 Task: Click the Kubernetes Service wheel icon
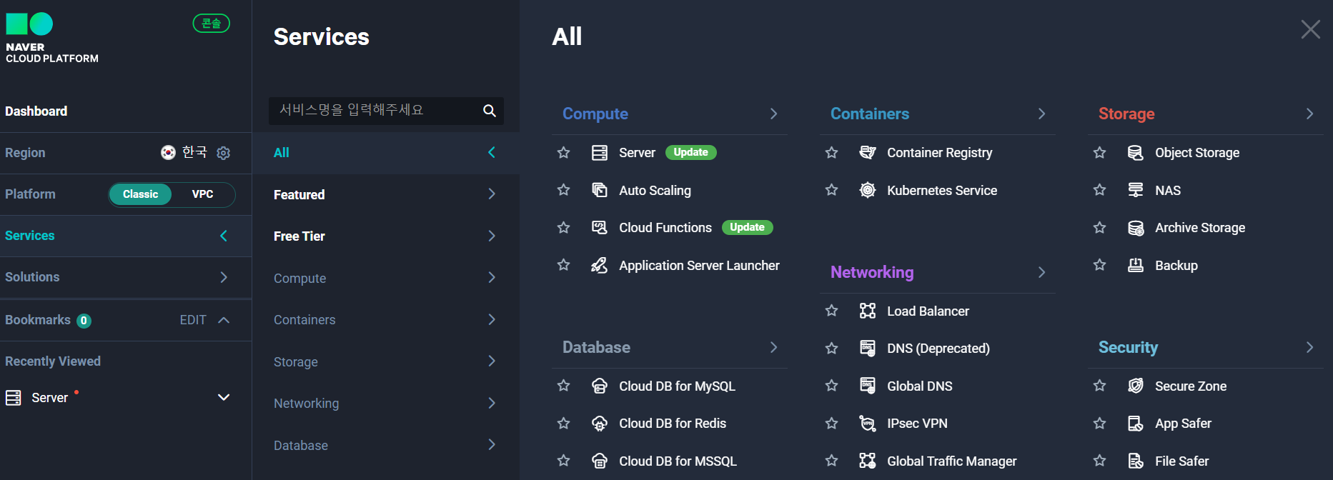[x=868, y=190]
